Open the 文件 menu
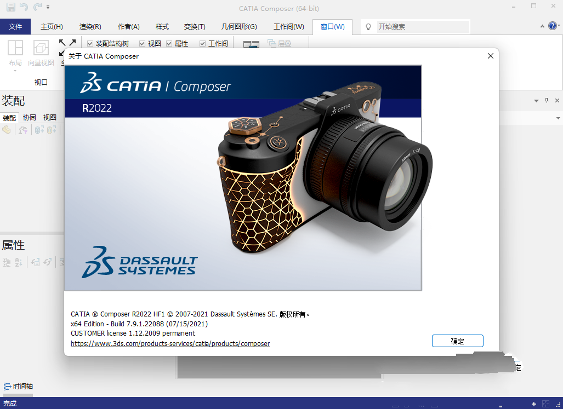563x409 pixels. 15,26
